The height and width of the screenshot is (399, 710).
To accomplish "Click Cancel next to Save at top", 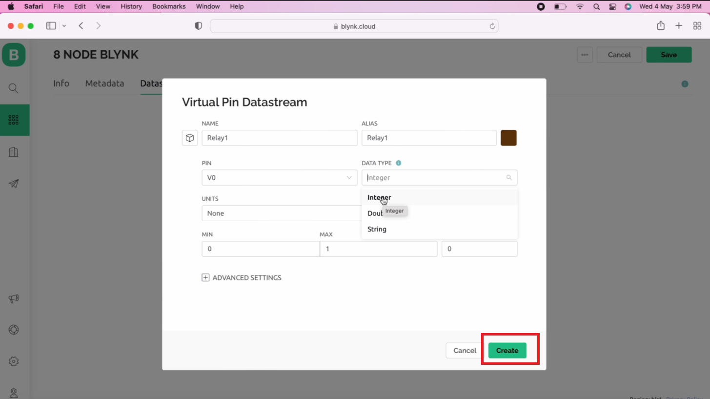I will pos(619,55).
